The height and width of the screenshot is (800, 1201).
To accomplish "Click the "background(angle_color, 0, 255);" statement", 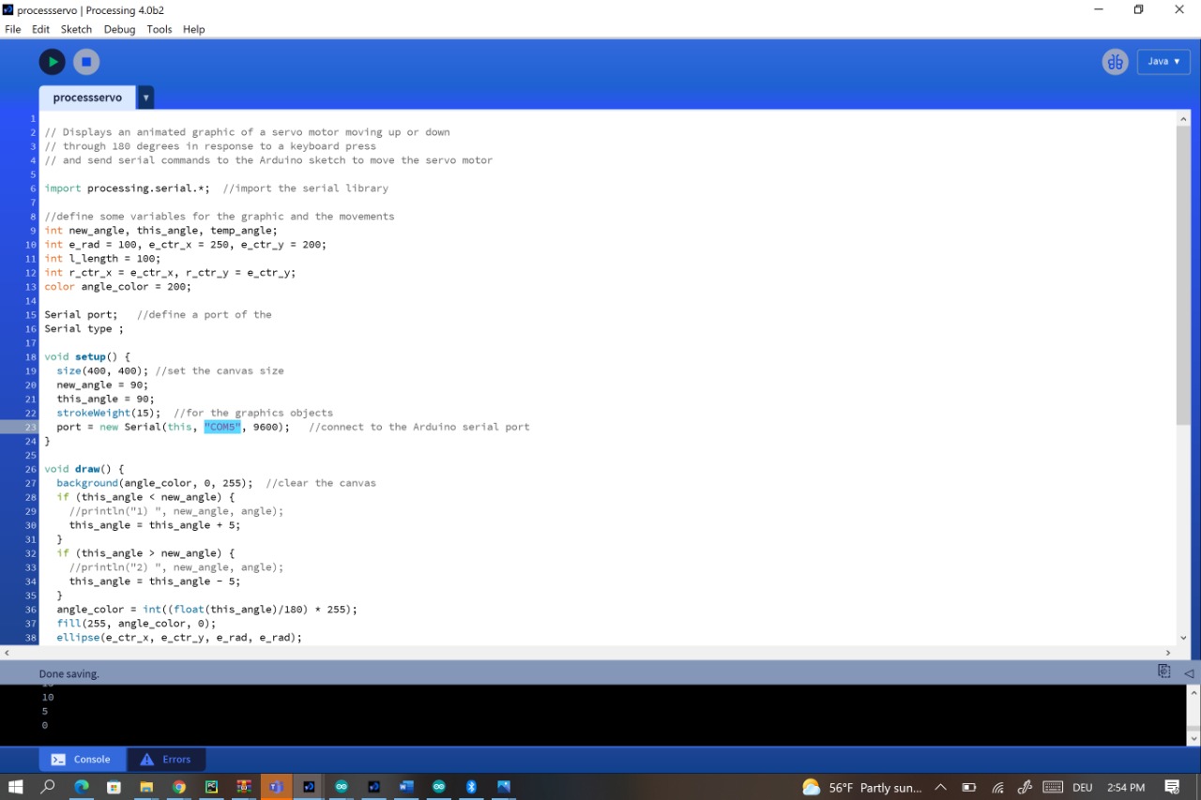I will tap(155, 483).
